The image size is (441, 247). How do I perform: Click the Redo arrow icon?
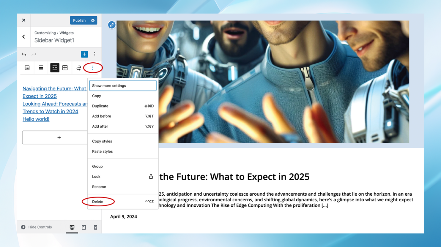click(x=34, y=54)
